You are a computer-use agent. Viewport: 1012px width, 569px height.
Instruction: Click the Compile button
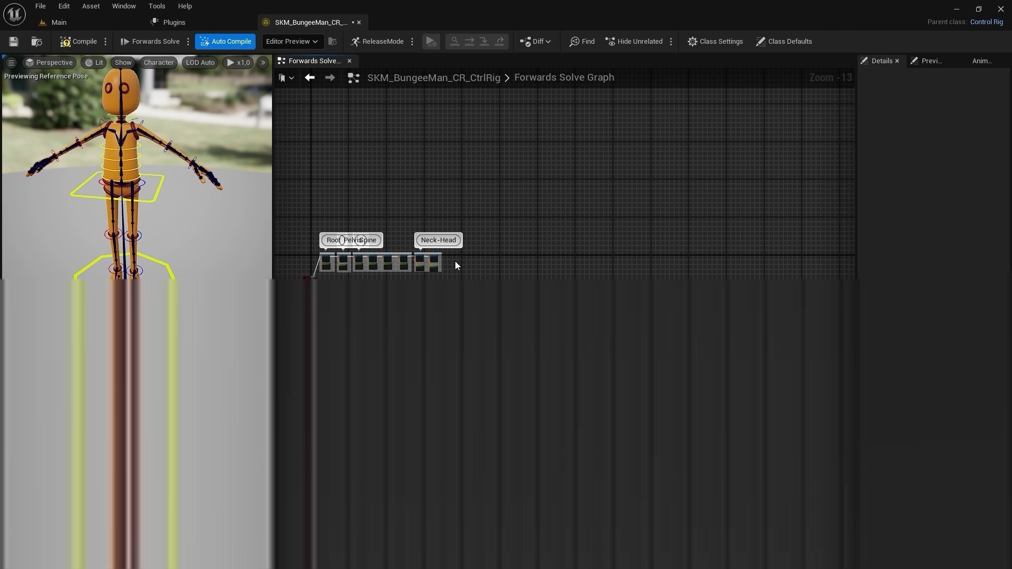click(79, 42)
